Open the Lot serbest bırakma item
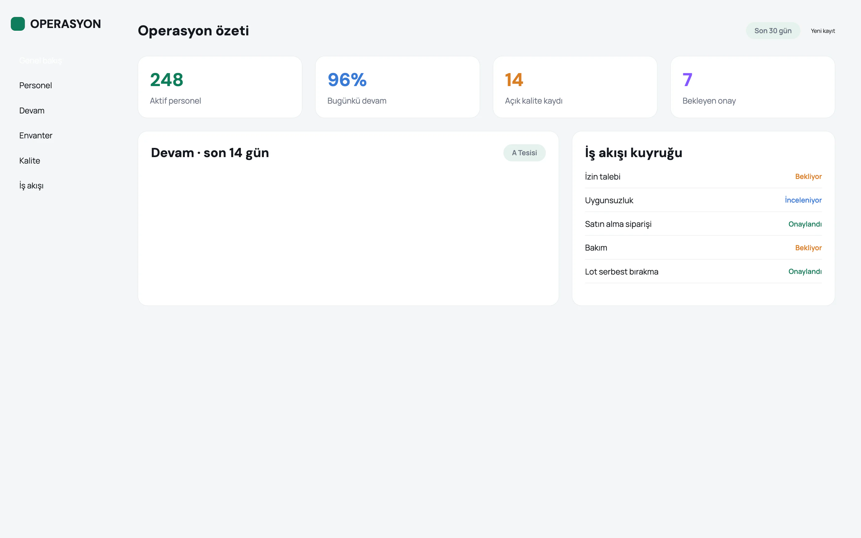Image resolution: width=861 pixels, height=538 pixels. pyautogui.click(x=703, y=271)
